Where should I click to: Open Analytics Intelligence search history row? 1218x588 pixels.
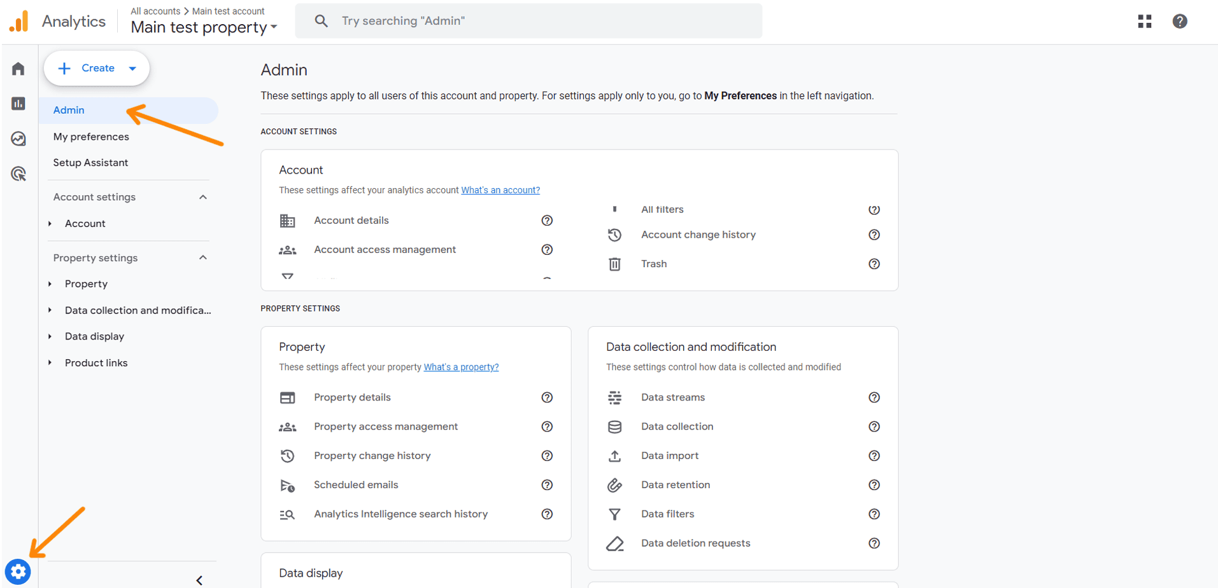416,514
